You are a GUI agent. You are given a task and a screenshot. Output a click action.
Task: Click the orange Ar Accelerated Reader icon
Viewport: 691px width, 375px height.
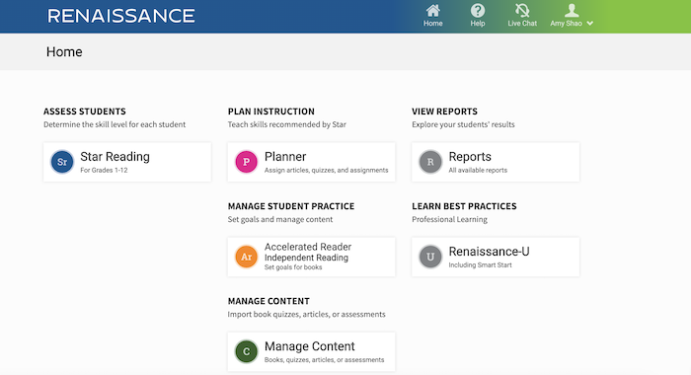[247, 257]
